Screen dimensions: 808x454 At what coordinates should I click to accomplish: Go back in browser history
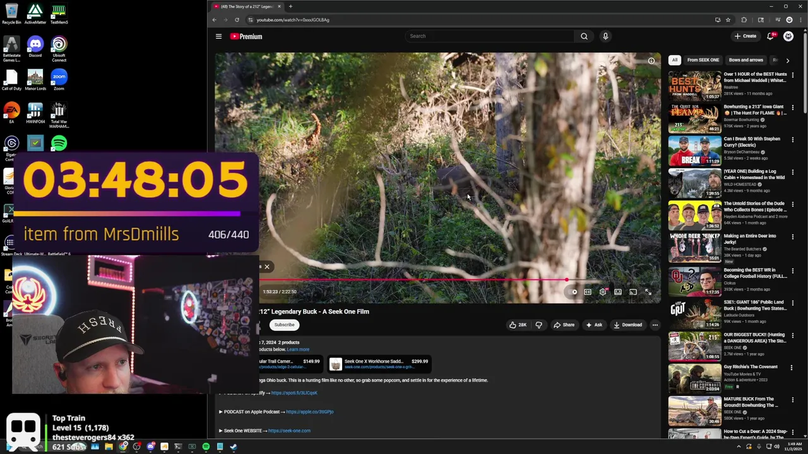214,20
